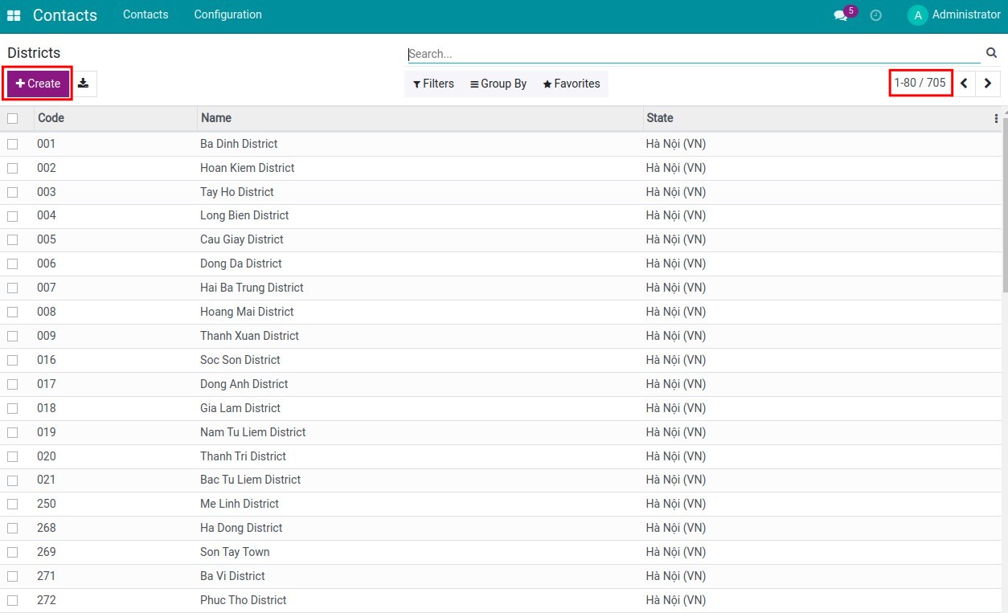Expand the Favorites dropdown
1008x613 pixels.
pos(571,83)
